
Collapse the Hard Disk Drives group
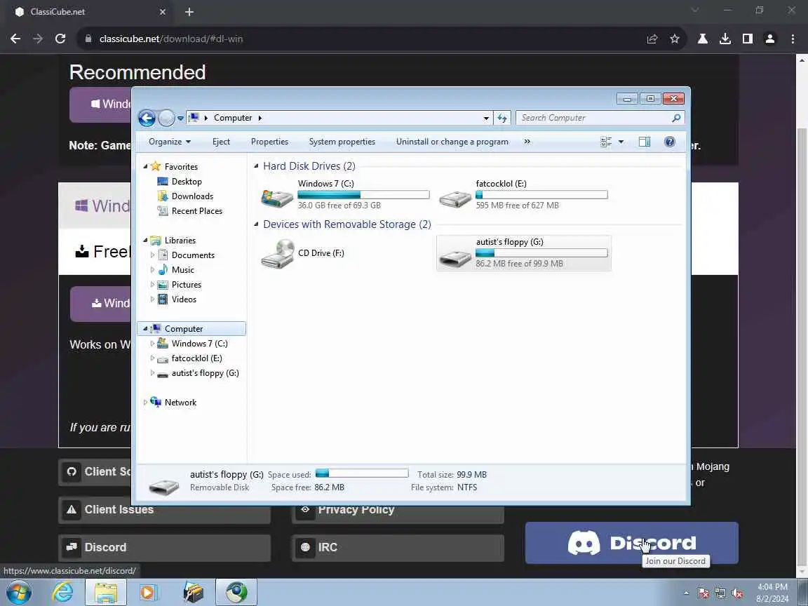pyautogui.click(x=256, y=166)
